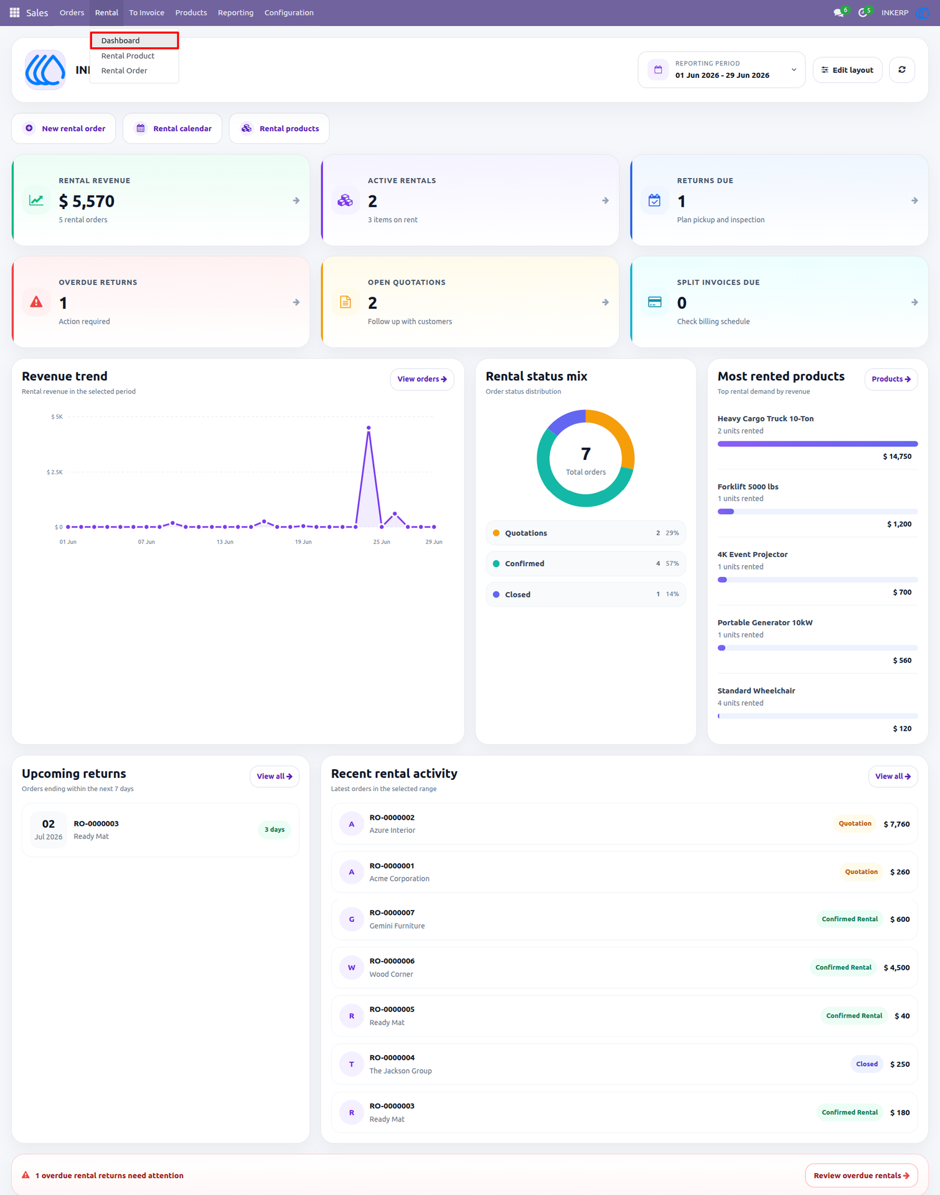Click the Split Invoices Due card icon

pyautogui.click(x=655, y=302)
